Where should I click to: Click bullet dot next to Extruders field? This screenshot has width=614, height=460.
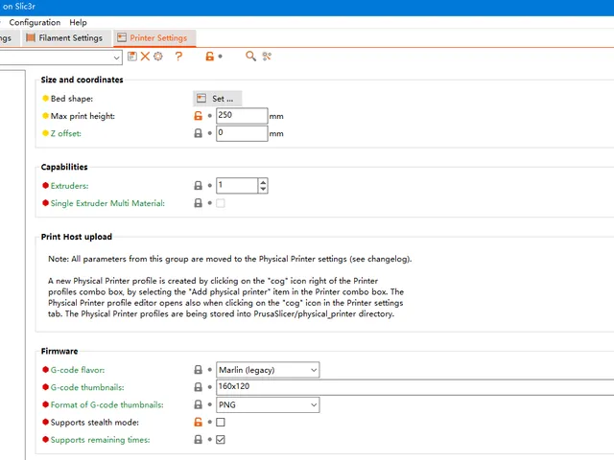(210, 185)
